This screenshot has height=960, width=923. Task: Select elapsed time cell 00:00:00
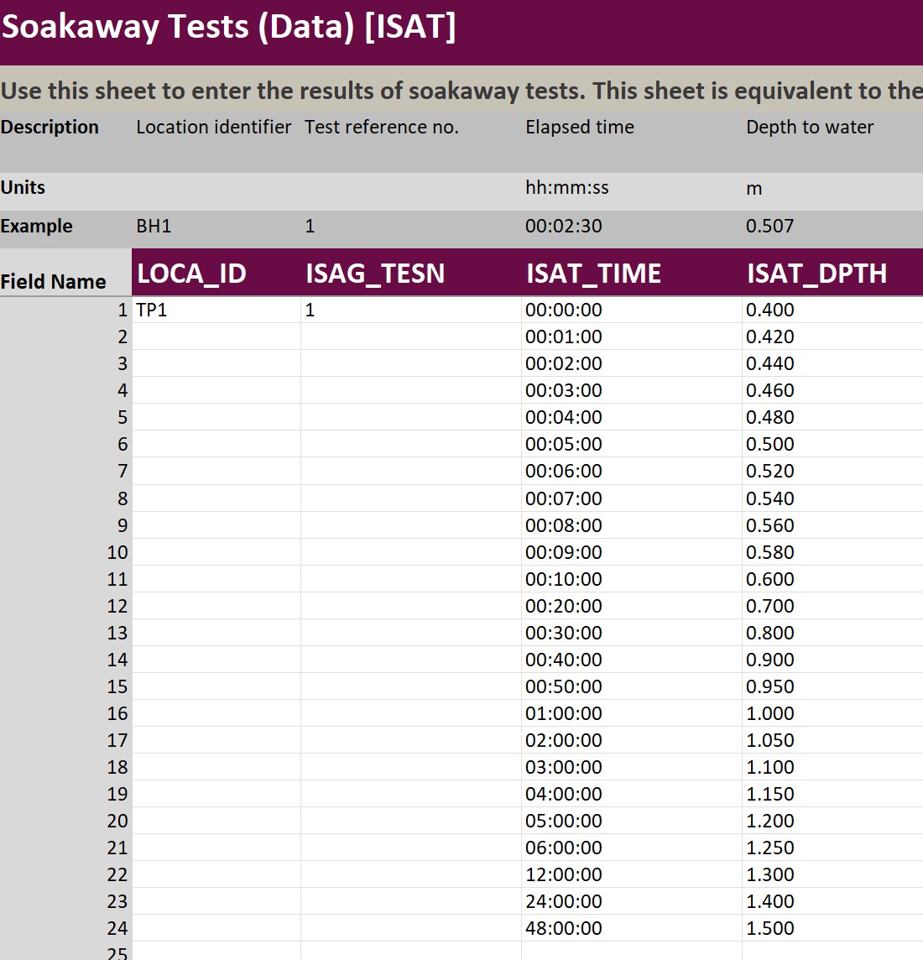pos(632,310)
